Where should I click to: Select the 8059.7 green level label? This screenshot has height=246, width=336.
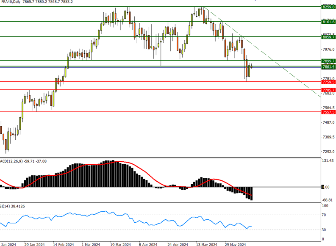328,37
